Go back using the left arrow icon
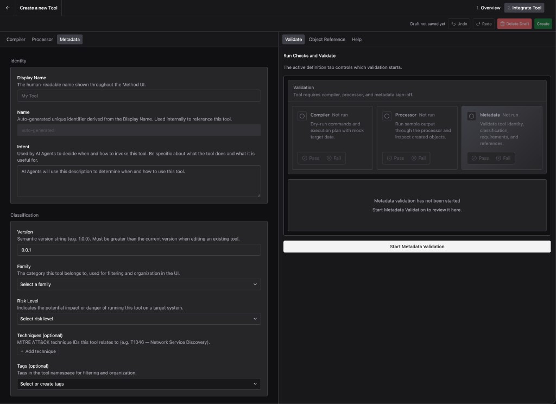556x404 pixels. point(8,8)
